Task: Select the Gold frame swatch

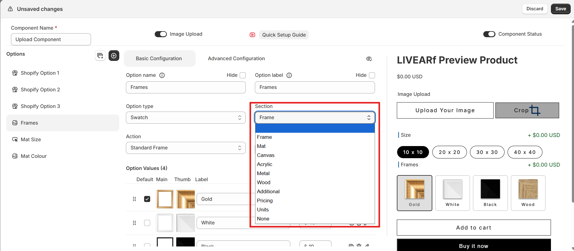Action: [414, 193]
